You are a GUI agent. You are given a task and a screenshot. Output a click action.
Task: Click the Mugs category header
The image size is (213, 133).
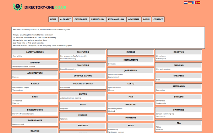click(x=131, y=126)
